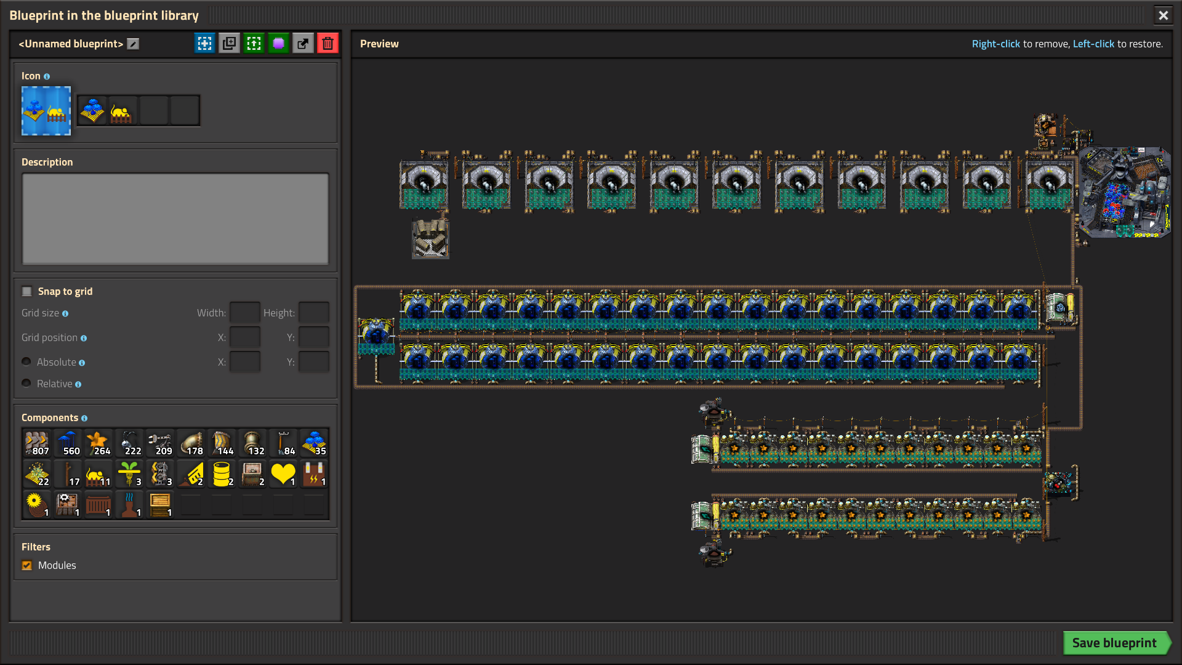Image resolution: width=1182 pixels, height=665 pixels.
Task: Click yellow animal pen component showing 11
Action: click(98, 474)
